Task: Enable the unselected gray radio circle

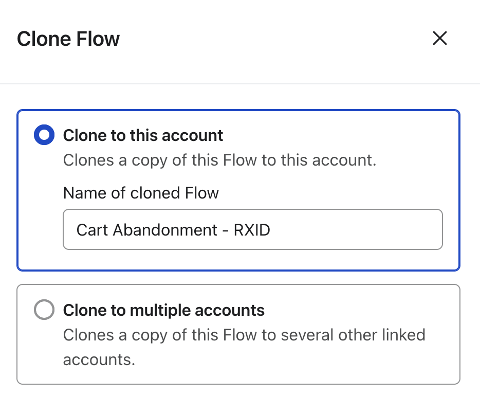Action: point(44,310)
